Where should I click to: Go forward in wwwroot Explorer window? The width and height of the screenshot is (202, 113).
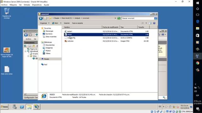click(45, 18)
